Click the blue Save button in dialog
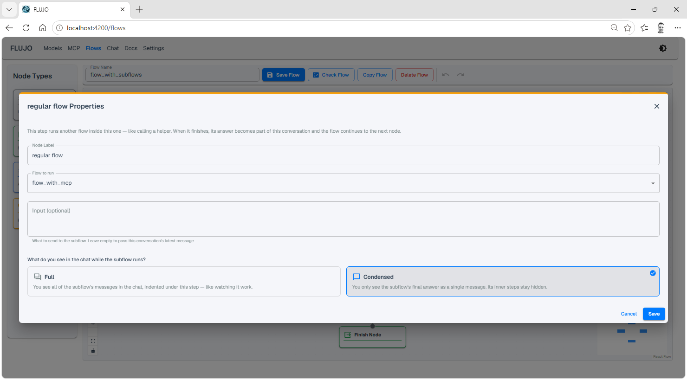The height and width of the screenshot is (380, 687). [x=654, y=314]
